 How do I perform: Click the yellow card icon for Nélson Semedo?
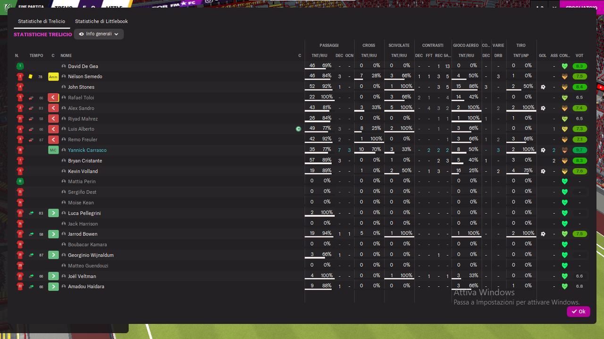tap(31, 76)
